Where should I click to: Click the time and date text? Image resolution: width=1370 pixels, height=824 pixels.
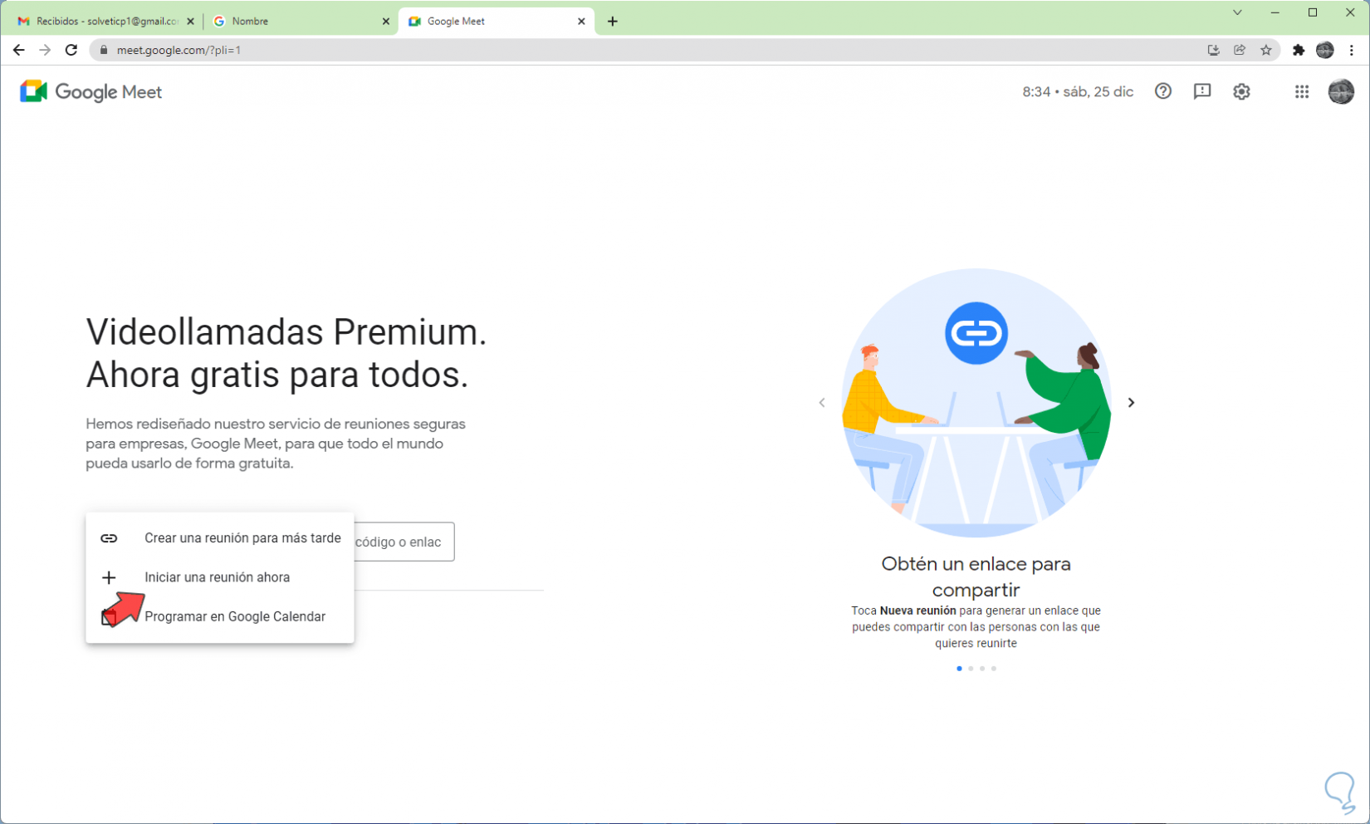(1078, 91)
